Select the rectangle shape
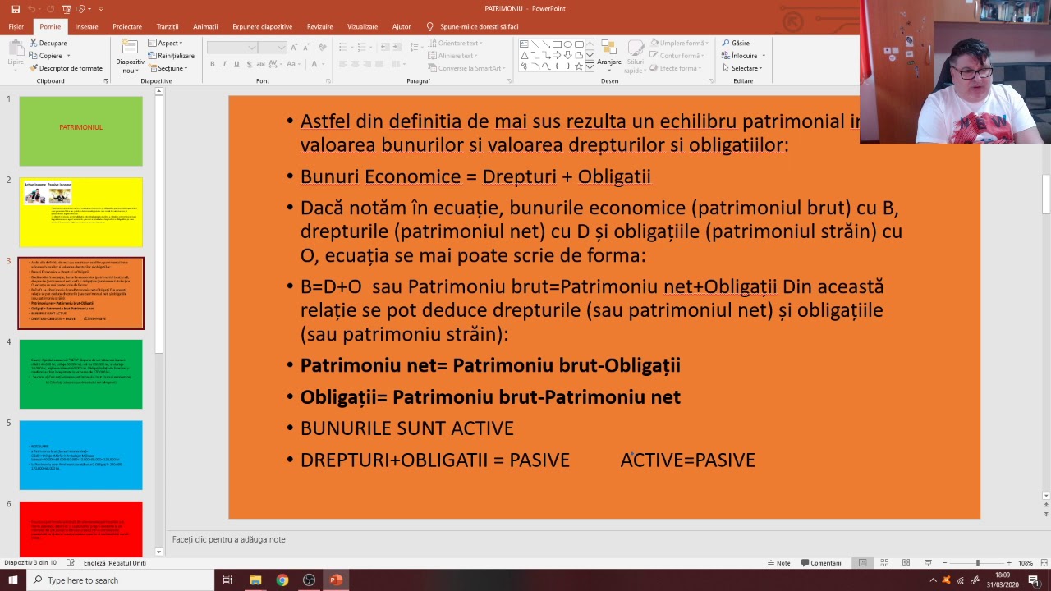The width and height of the screenshot is (1051, 591). point(557,44)
